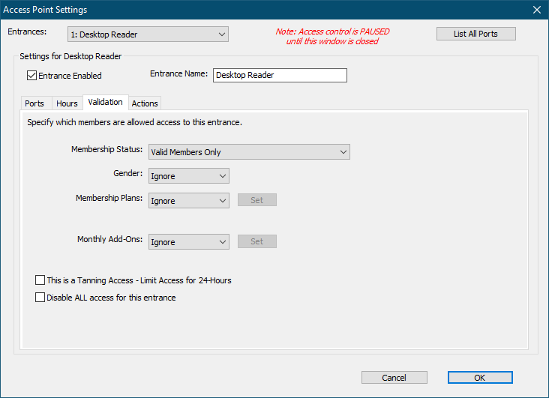Click the Entrance Name text field

pyautogui.click(x=280, y=76)
